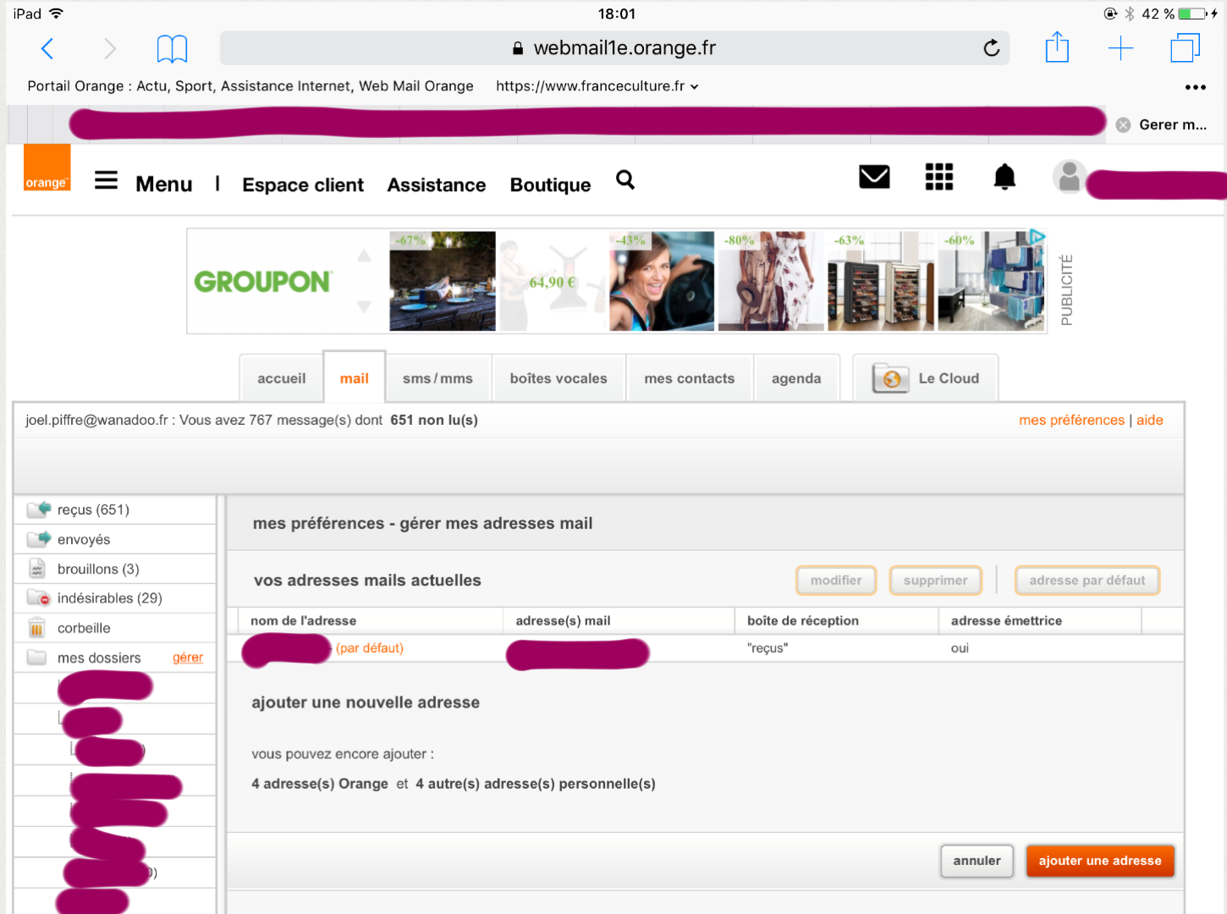
Task: Click the supprimer button
Action: 936,581
